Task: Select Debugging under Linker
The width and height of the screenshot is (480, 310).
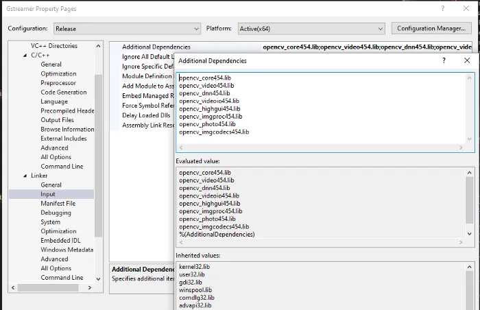Action: click(x=56, y=213)
